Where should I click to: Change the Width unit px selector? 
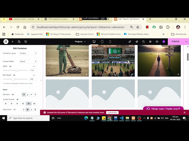[35, 66]
